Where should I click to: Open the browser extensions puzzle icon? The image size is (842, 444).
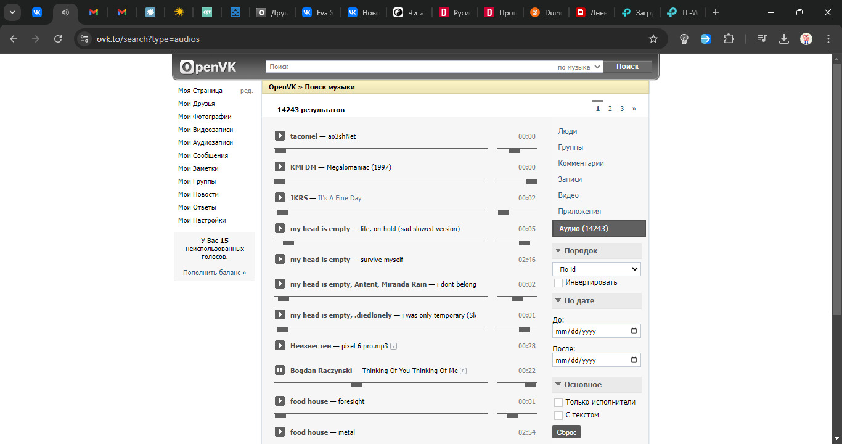tap(729, 39)
